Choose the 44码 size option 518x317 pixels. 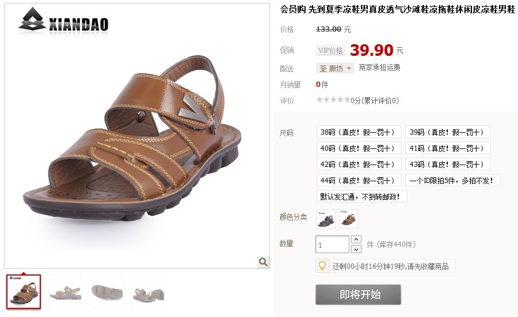point(359,181)
